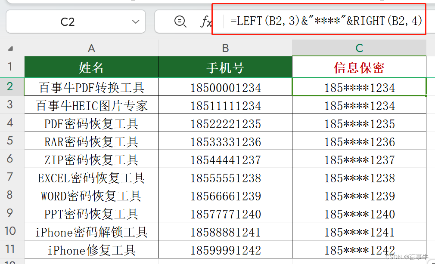Click the Name Box showing C2
435x264 pixels.
76,21
